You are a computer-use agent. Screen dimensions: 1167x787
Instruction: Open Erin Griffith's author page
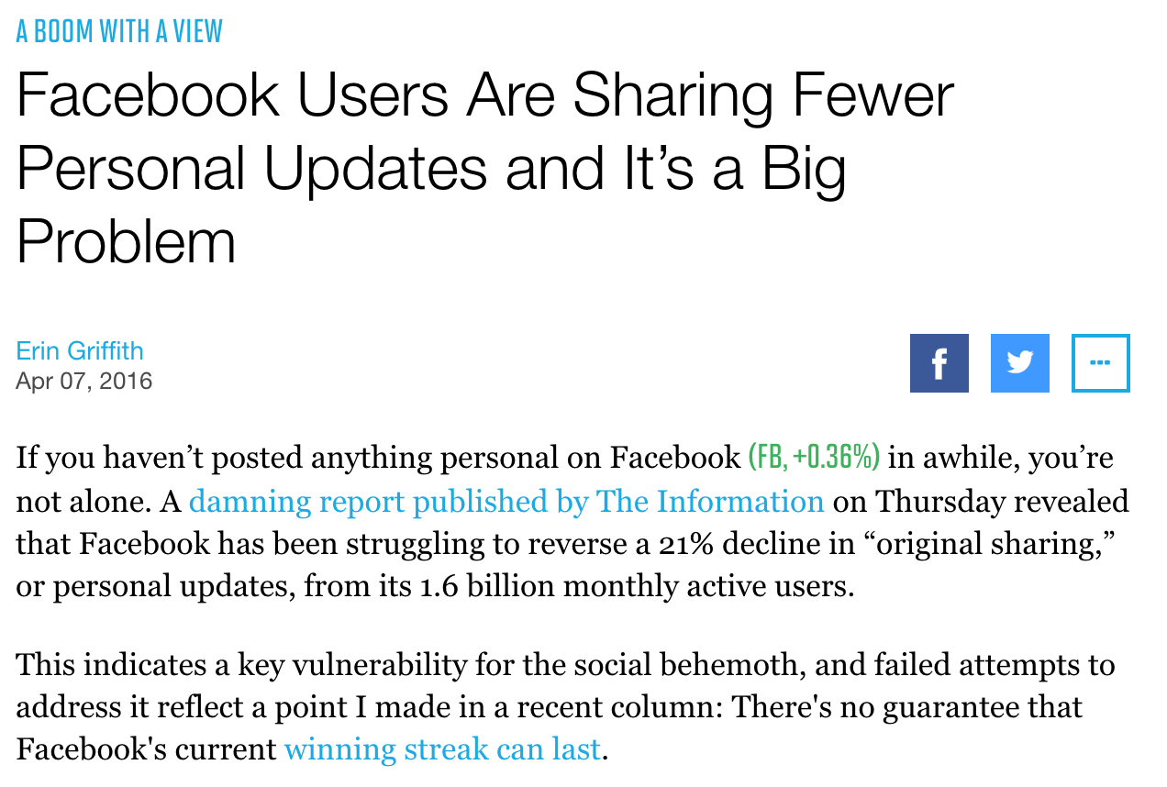click(x=80, y=350)
